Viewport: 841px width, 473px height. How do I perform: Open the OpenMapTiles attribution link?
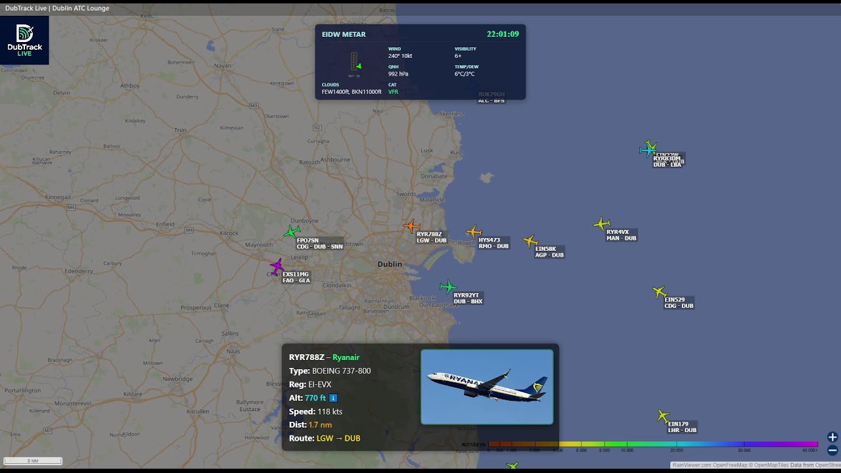pos(771,465)
